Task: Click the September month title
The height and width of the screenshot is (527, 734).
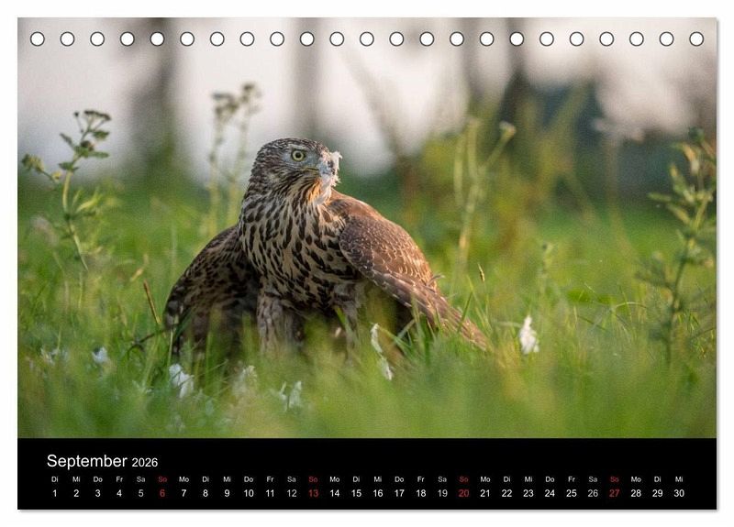Action: pyautogui.click(x=86, y=461)
